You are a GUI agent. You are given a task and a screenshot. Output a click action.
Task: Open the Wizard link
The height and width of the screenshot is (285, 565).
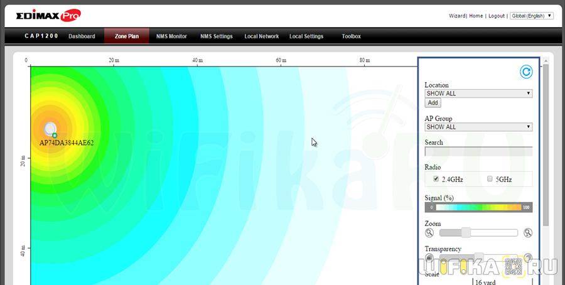pyautogui.click(x=456, y=16)
